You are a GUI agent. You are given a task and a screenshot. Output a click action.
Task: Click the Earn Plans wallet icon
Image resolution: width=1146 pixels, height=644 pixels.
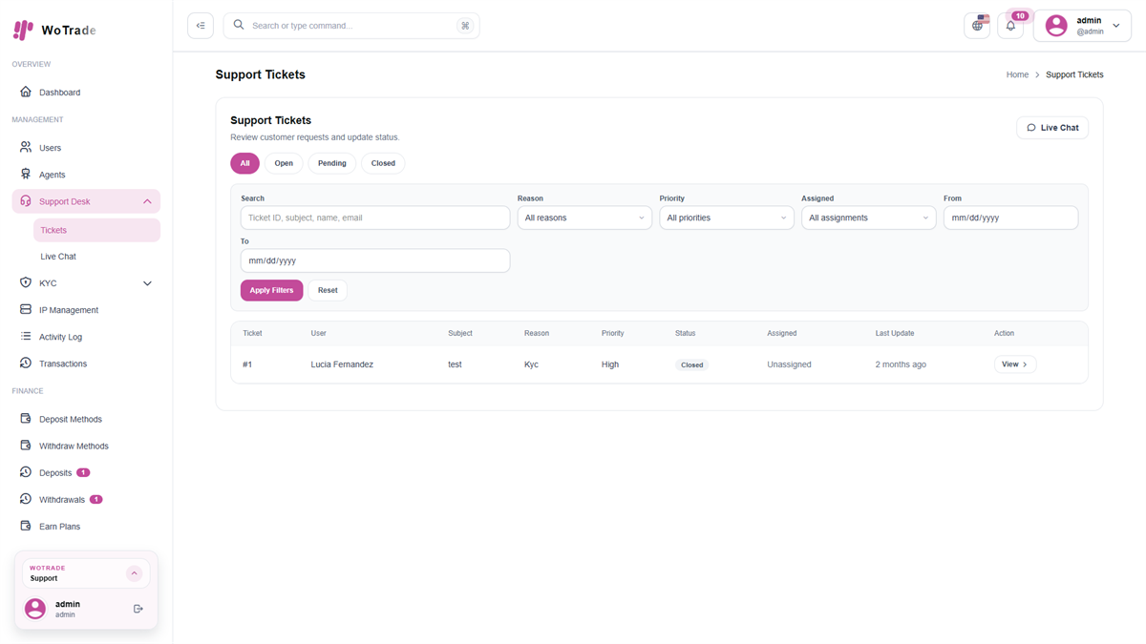(x=26, y=526)
